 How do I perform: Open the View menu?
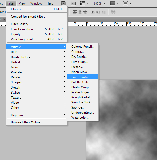pyautogui.click(x=22, y=3)
